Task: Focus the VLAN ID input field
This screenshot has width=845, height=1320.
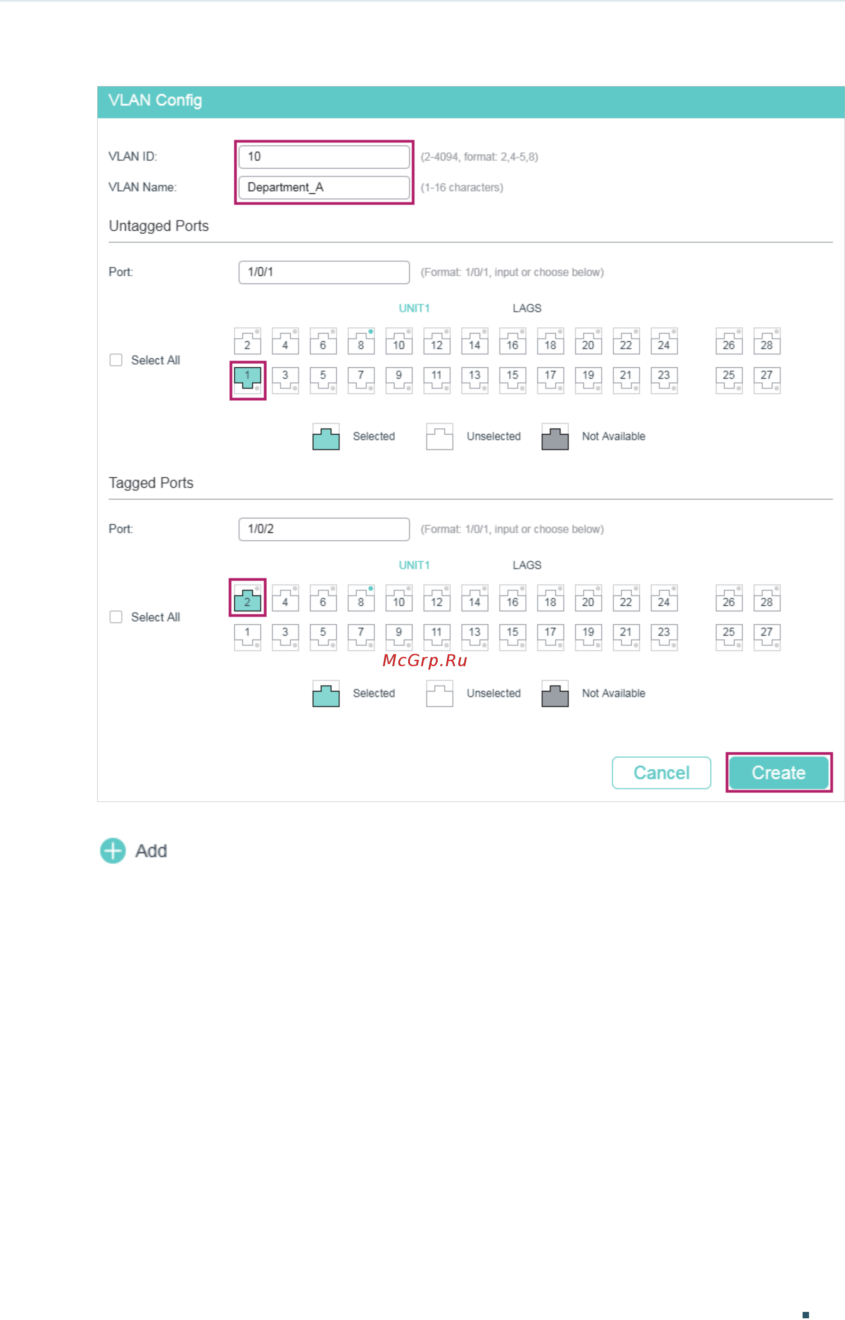Action: click(324, 157)
